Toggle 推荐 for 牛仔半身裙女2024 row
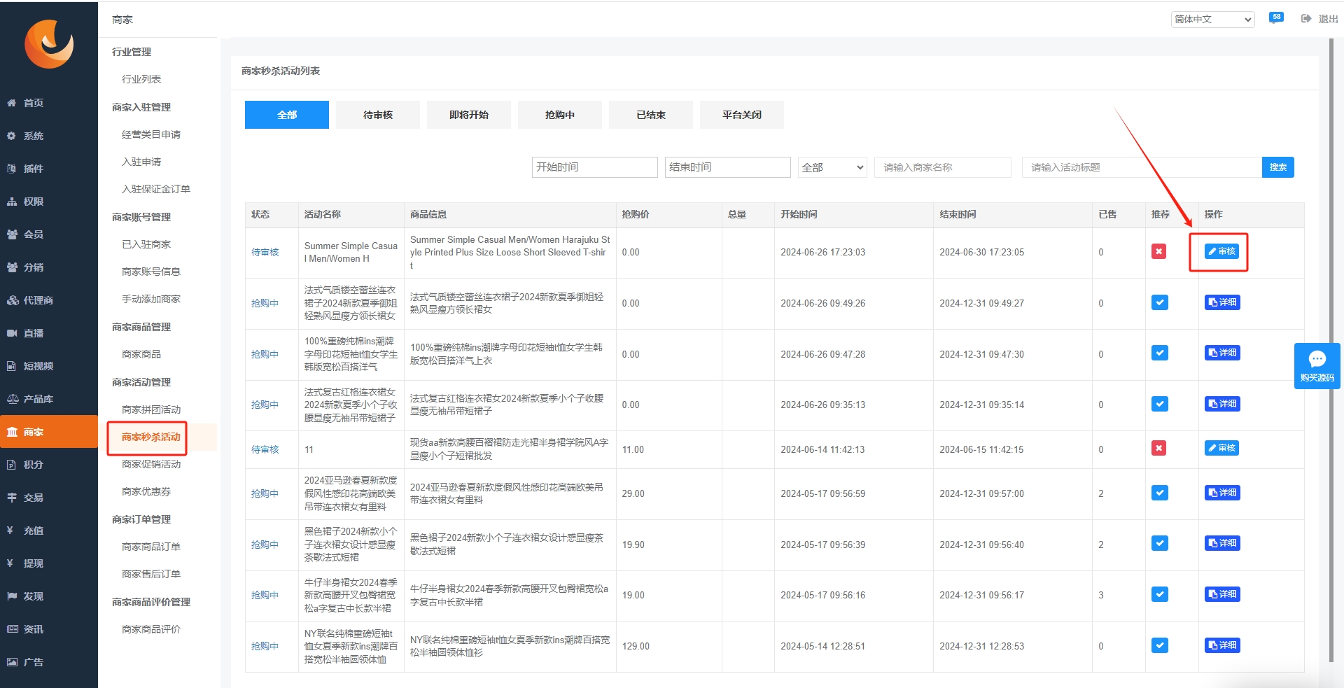Image resolution: width=1344 pixels, height=688 pixels. pos(1160,594)
